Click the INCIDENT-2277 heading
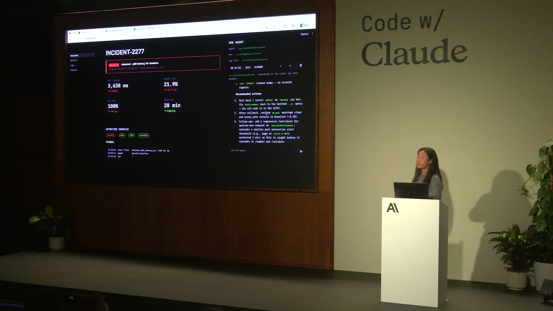 125,52
